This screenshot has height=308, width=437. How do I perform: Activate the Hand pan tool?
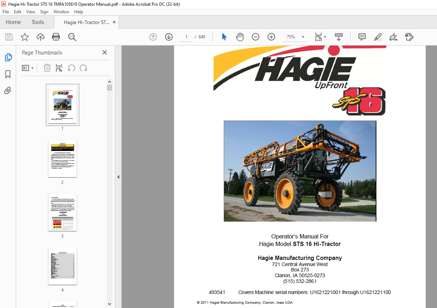coord(240,37)
